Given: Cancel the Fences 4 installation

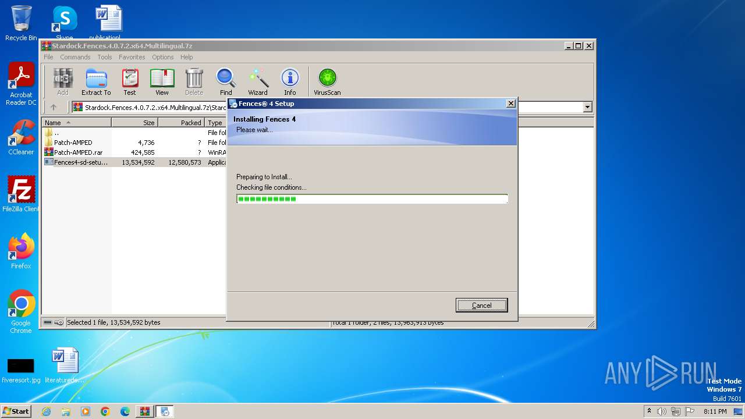Looking at the screenshot, I should pos(481,306).
